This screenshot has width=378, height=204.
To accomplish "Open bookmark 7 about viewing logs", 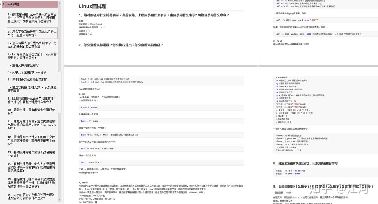I will pos(26,79).
